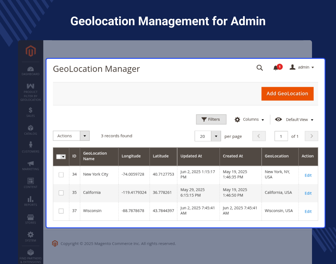Viewport: 336px width, 264px height.
Task: Open Find Partners & Extensions icon
Action: [x=31, y=252]
